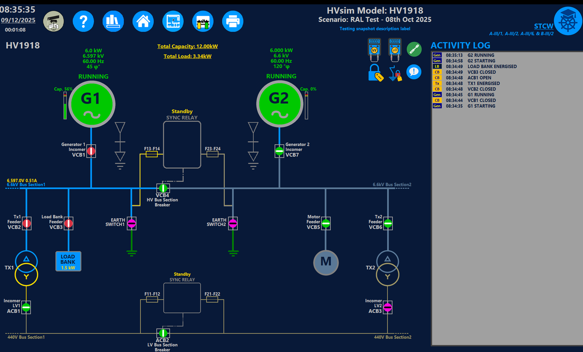Click the motor M symbol
Image resolution: width=583 pixels, height=352 pixels.
(326, 262)
